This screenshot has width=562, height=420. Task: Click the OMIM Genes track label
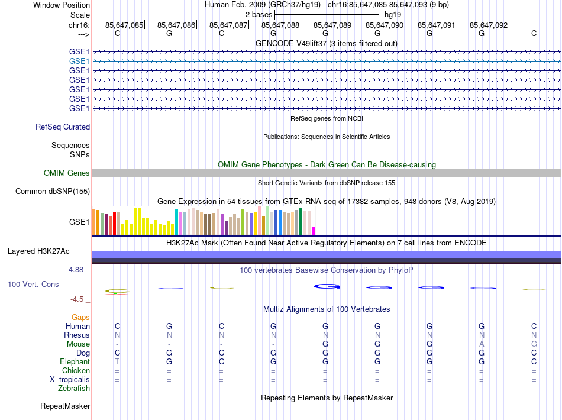(x=67, y=173)
